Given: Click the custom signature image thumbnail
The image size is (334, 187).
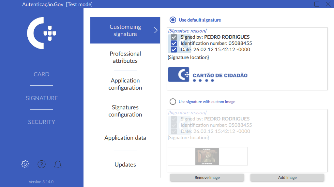Looking at the screenshot, I should 207,156.
